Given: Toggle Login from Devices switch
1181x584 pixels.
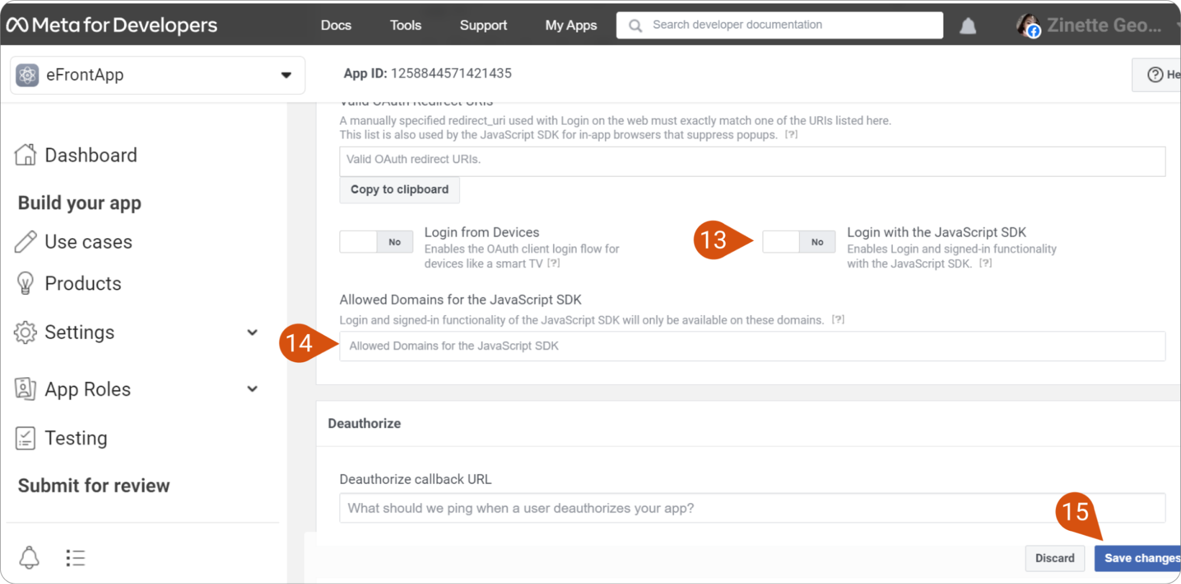Looking at the screenshot, I should click(x=376, y=242).
